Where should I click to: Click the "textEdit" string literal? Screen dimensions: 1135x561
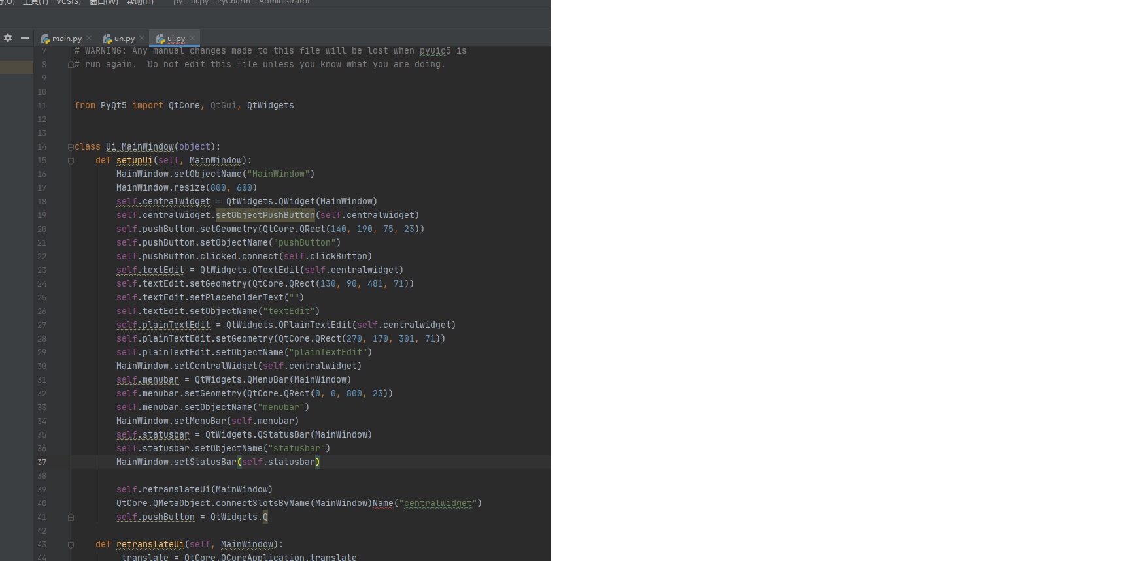pos(289,312)
